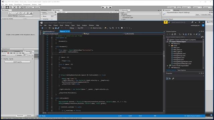The image size is (214, 120).
Task: Click Solution Explorer Home icon
Action: click(x=172, y=34)
